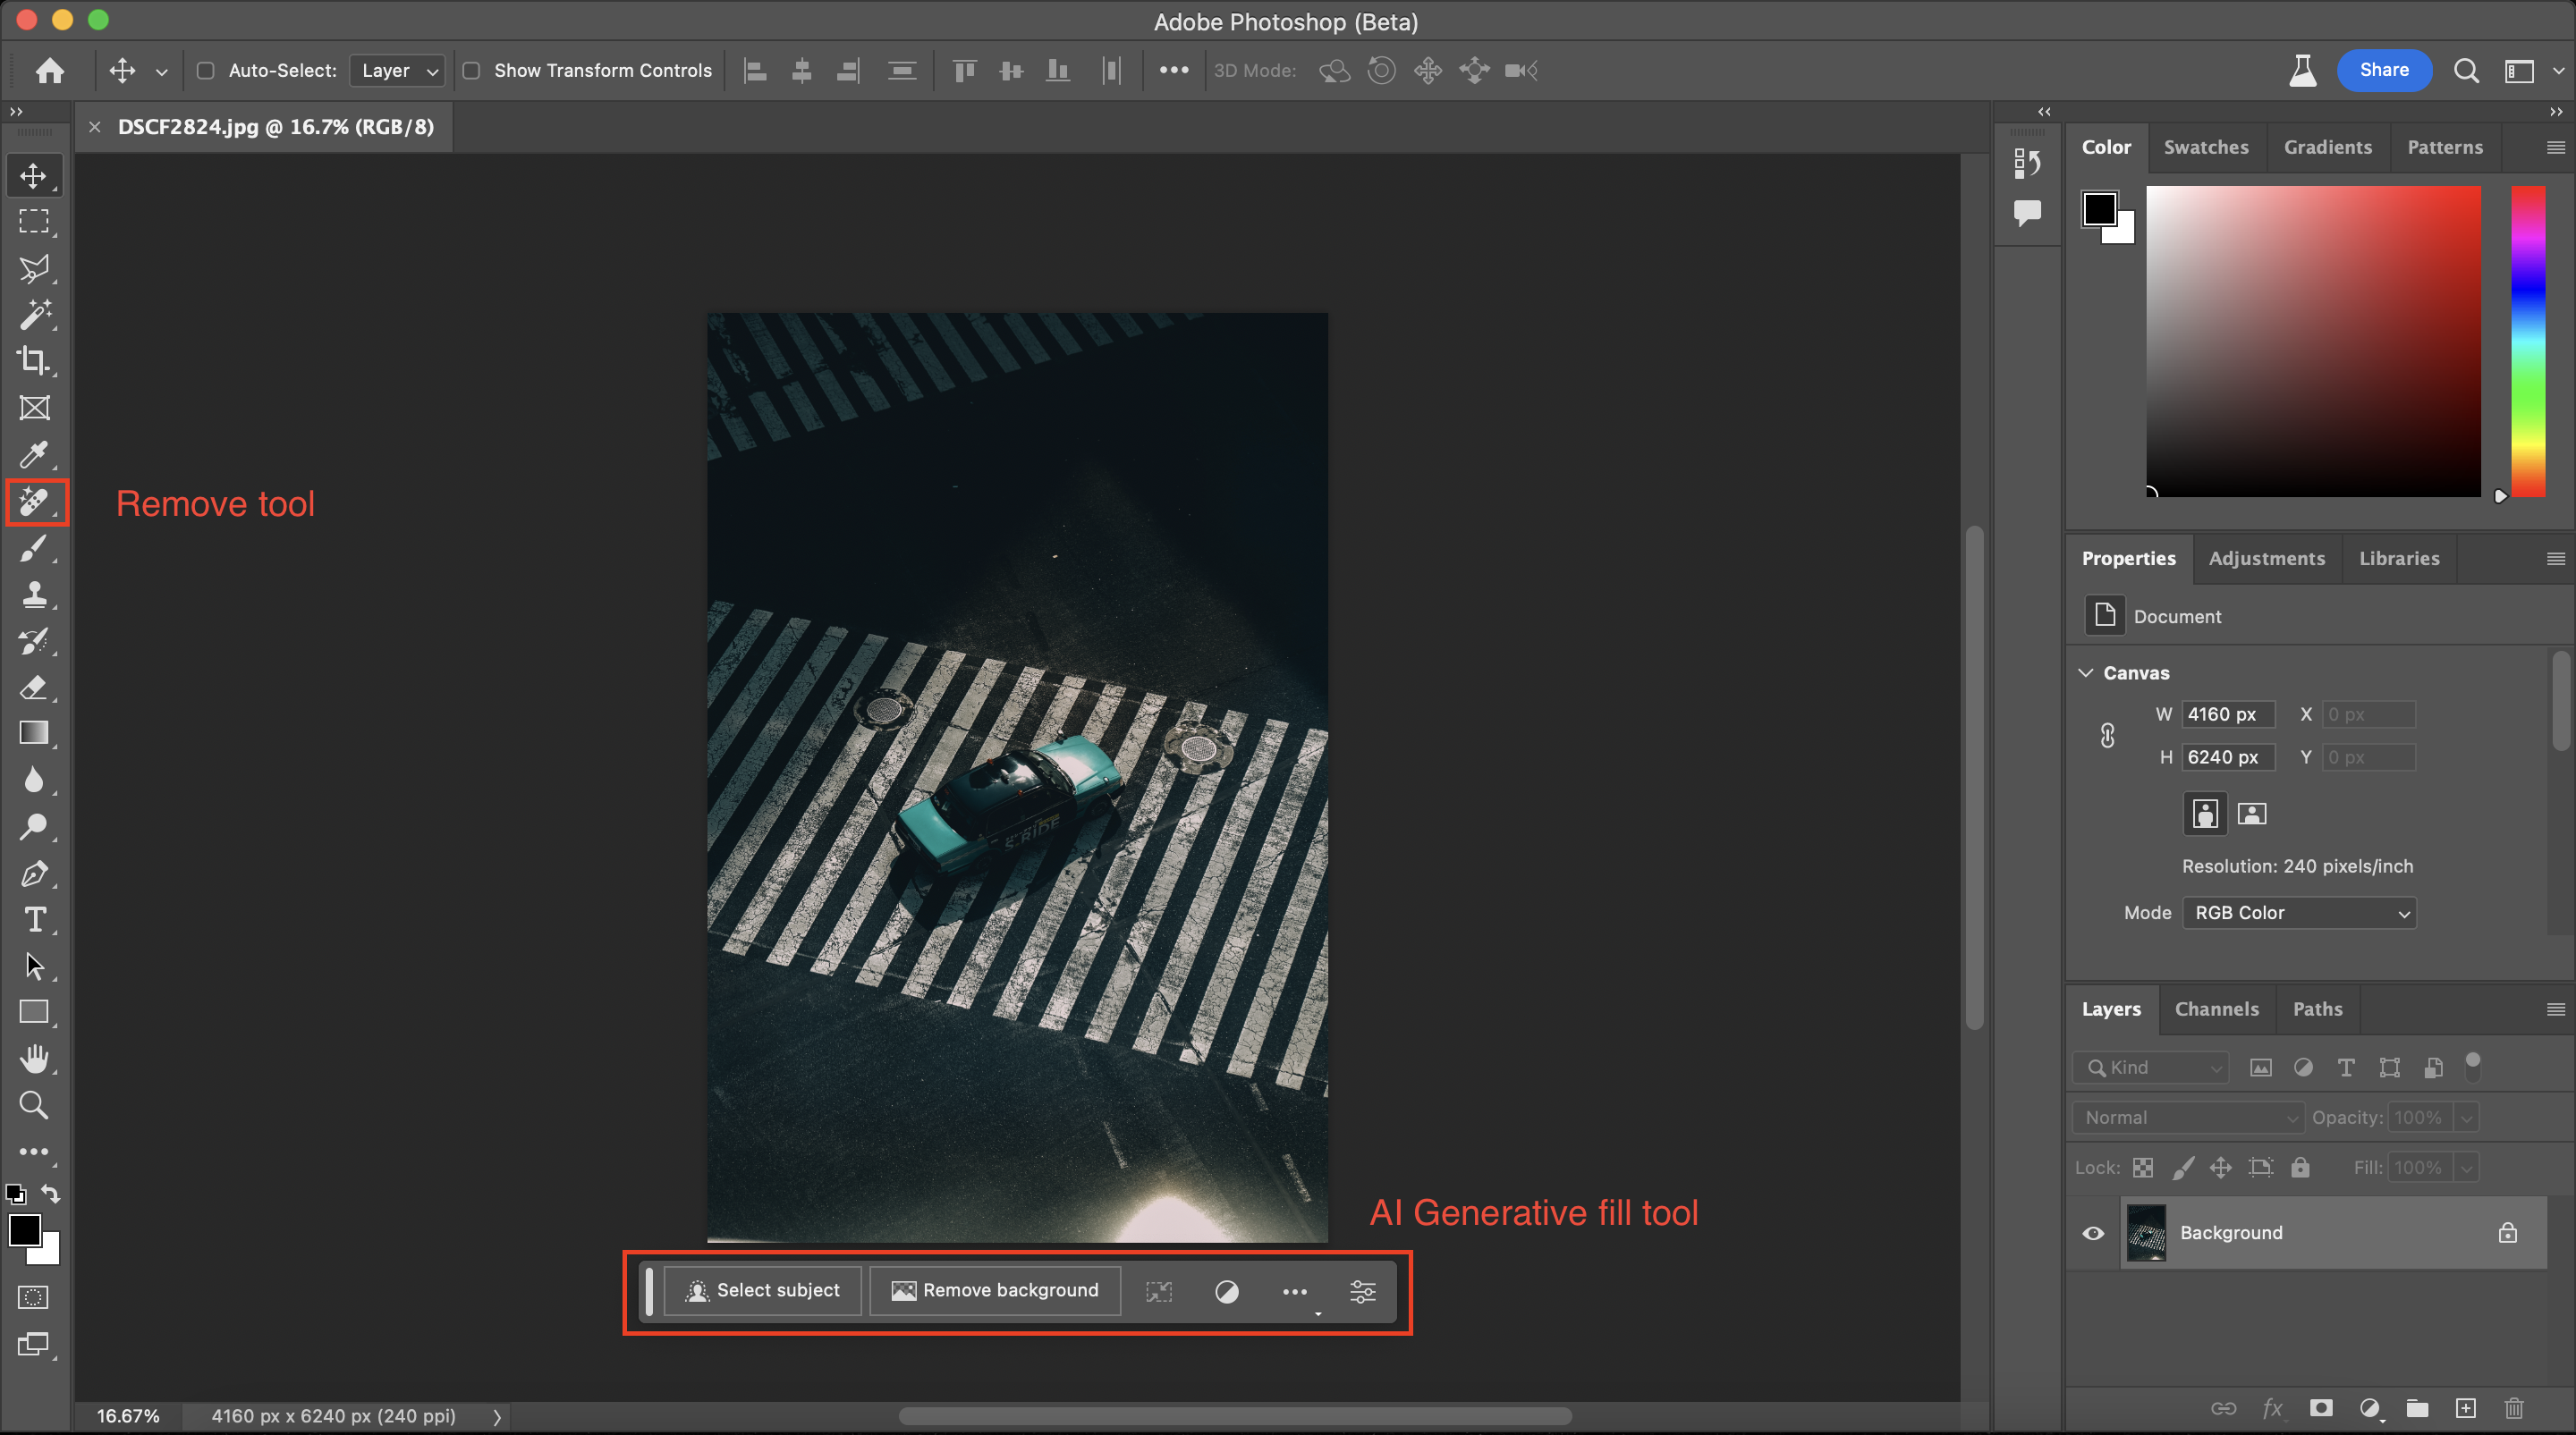Select the Crop tool
Screen dimensions: 2576x1435
click(x=34, y=360)
